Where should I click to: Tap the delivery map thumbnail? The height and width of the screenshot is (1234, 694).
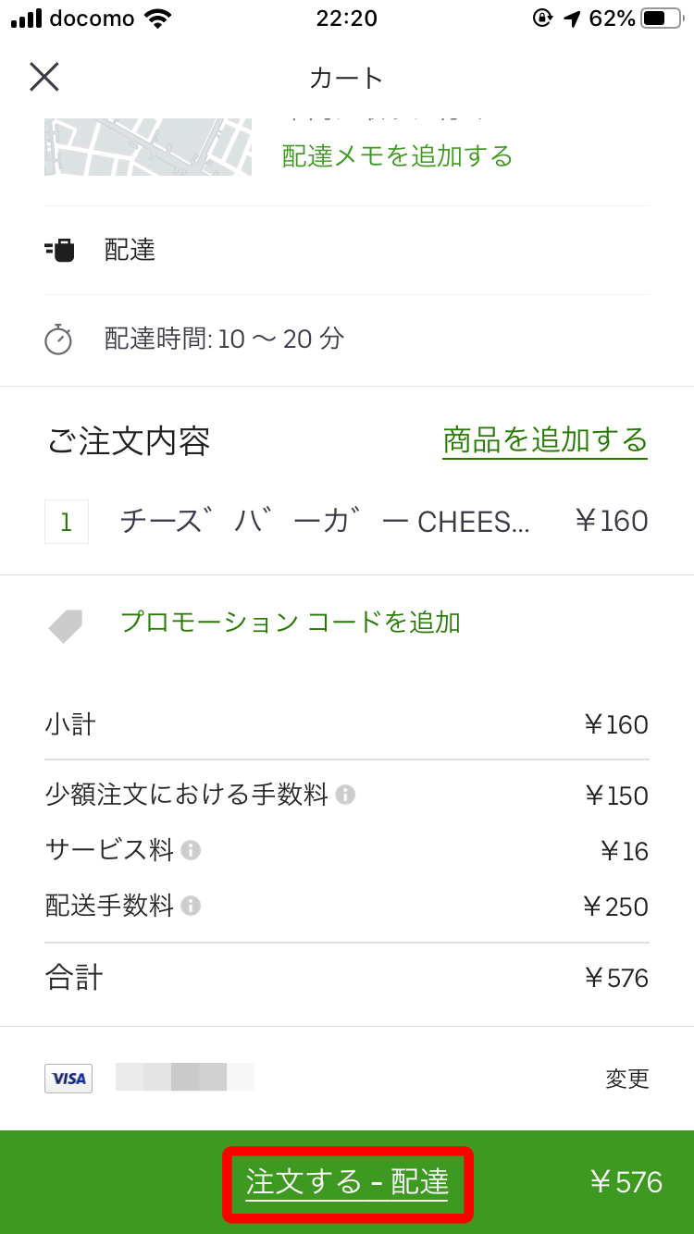(148, 147)
